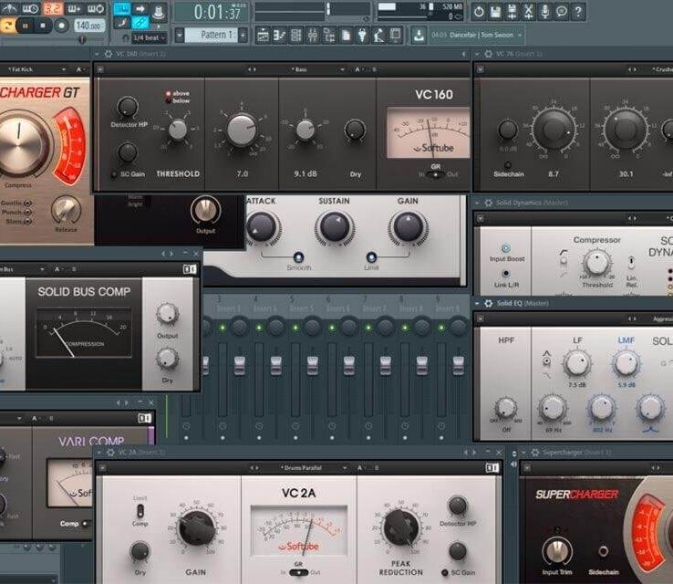The width and height of the screenshot is (673, 584).
Task: Toggle the Limit switch under Gain knob
Action: [x=371, y=257]
